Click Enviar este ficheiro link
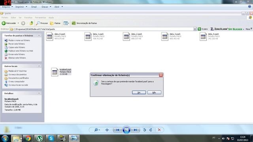 click(x=17, y=54)
